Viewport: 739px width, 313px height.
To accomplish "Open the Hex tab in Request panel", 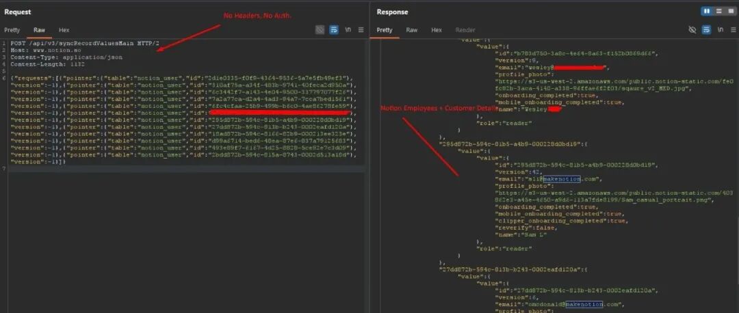I will coord(64,29).
